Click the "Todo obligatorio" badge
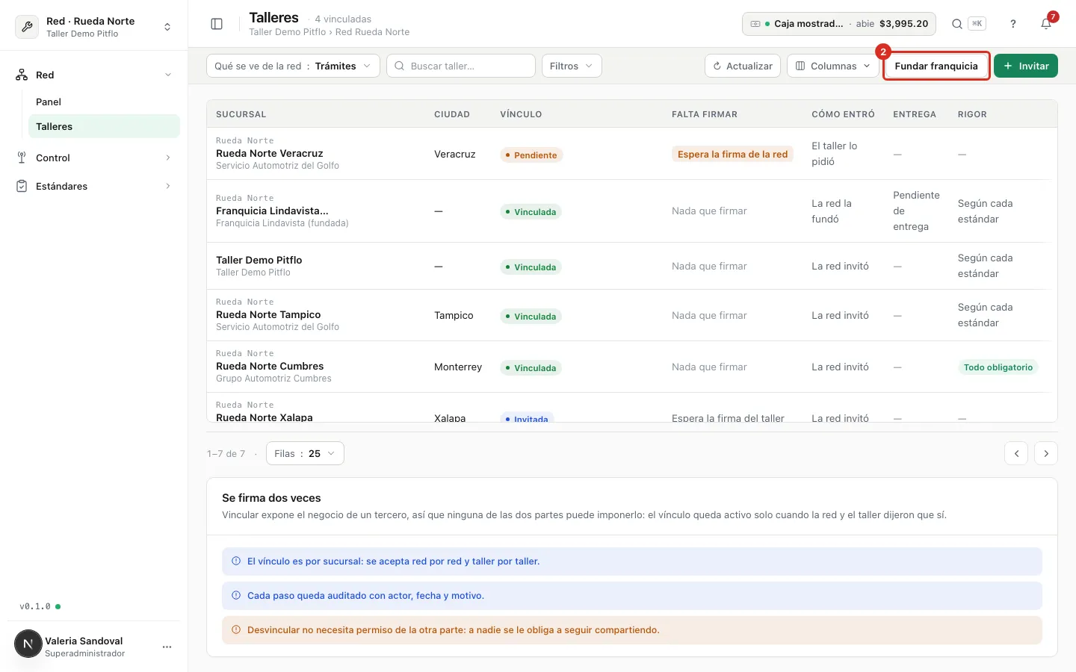 click(x=998, y=367)
